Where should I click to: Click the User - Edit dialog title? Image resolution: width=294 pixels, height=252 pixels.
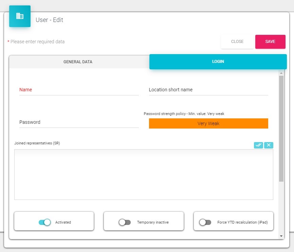[50, 20]
